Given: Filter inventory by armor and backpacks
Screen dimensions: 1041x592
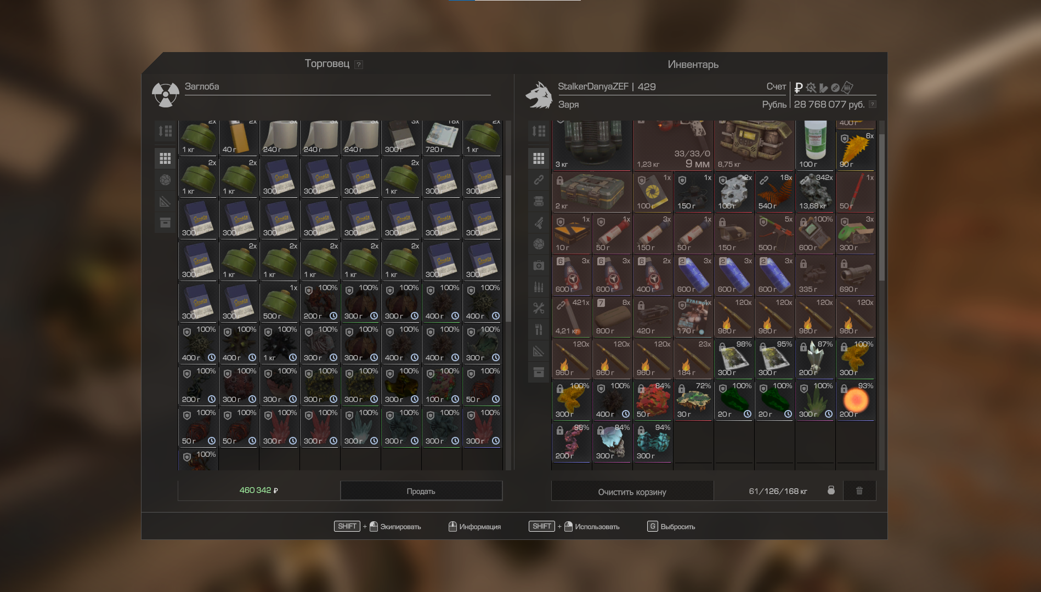Looking at the screenshot, I should click(x=539, y=201).
